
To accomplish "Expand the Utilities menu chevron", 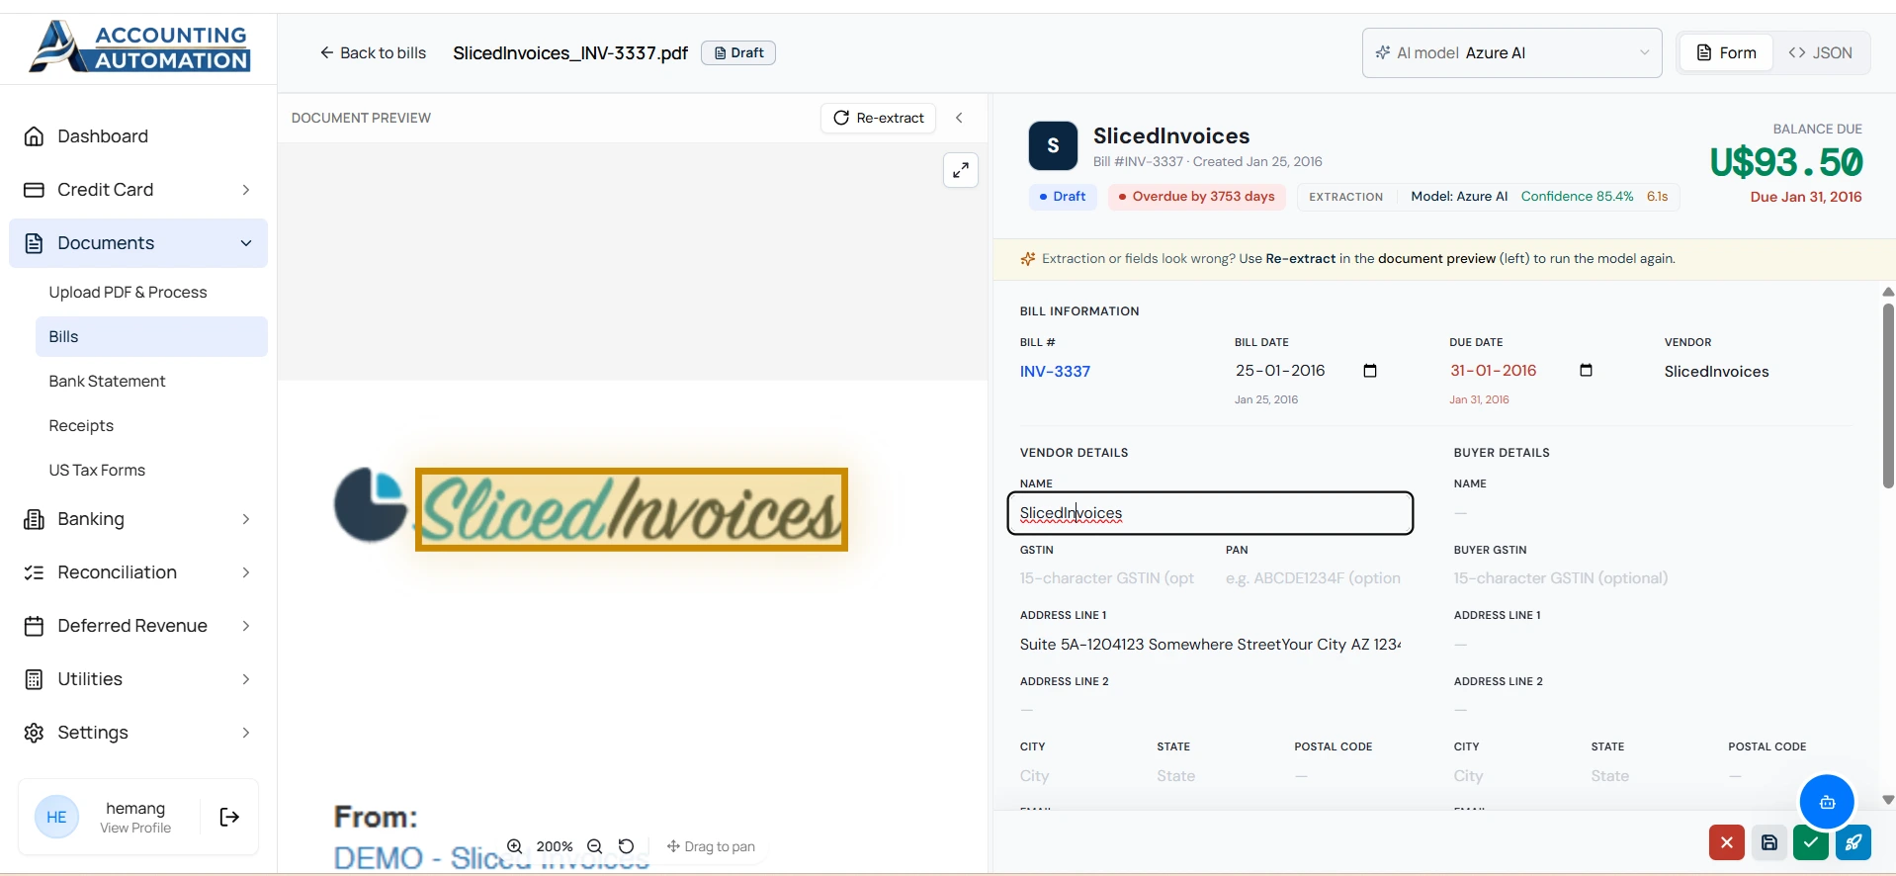I will coord(246,679).
